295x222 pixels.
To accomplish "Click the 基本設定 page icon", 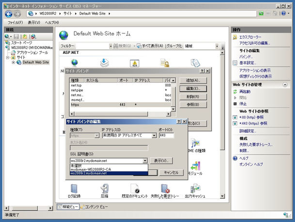I will pyautogui.click(x=235, y=63).
